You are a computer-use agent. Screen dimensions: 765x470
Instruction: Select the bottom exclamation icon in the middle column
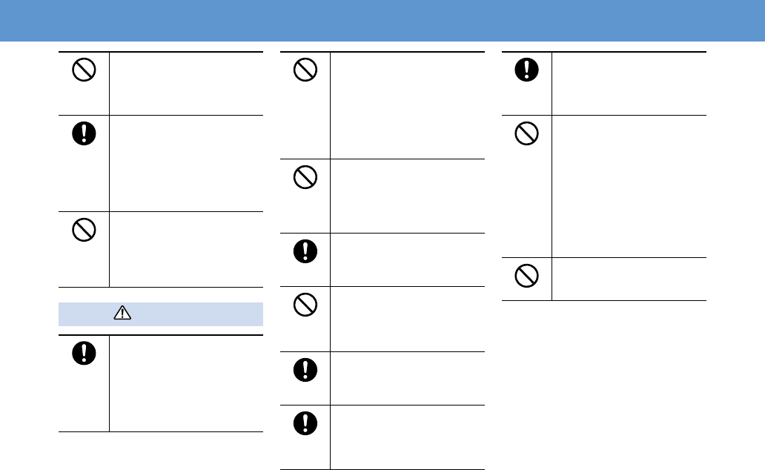click(x=305, y=423)
